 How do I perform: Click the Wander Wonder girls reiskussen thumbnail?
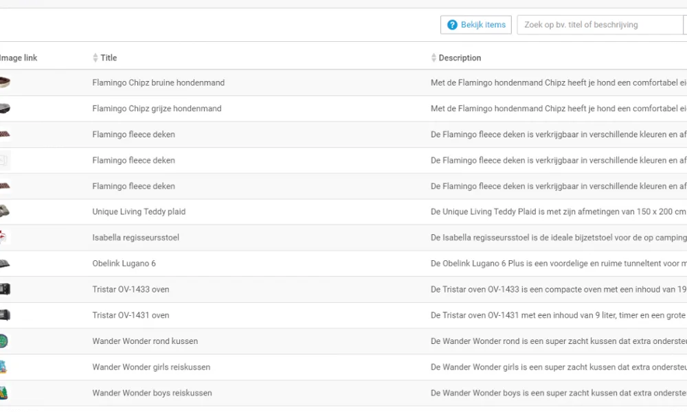(4, 367)
